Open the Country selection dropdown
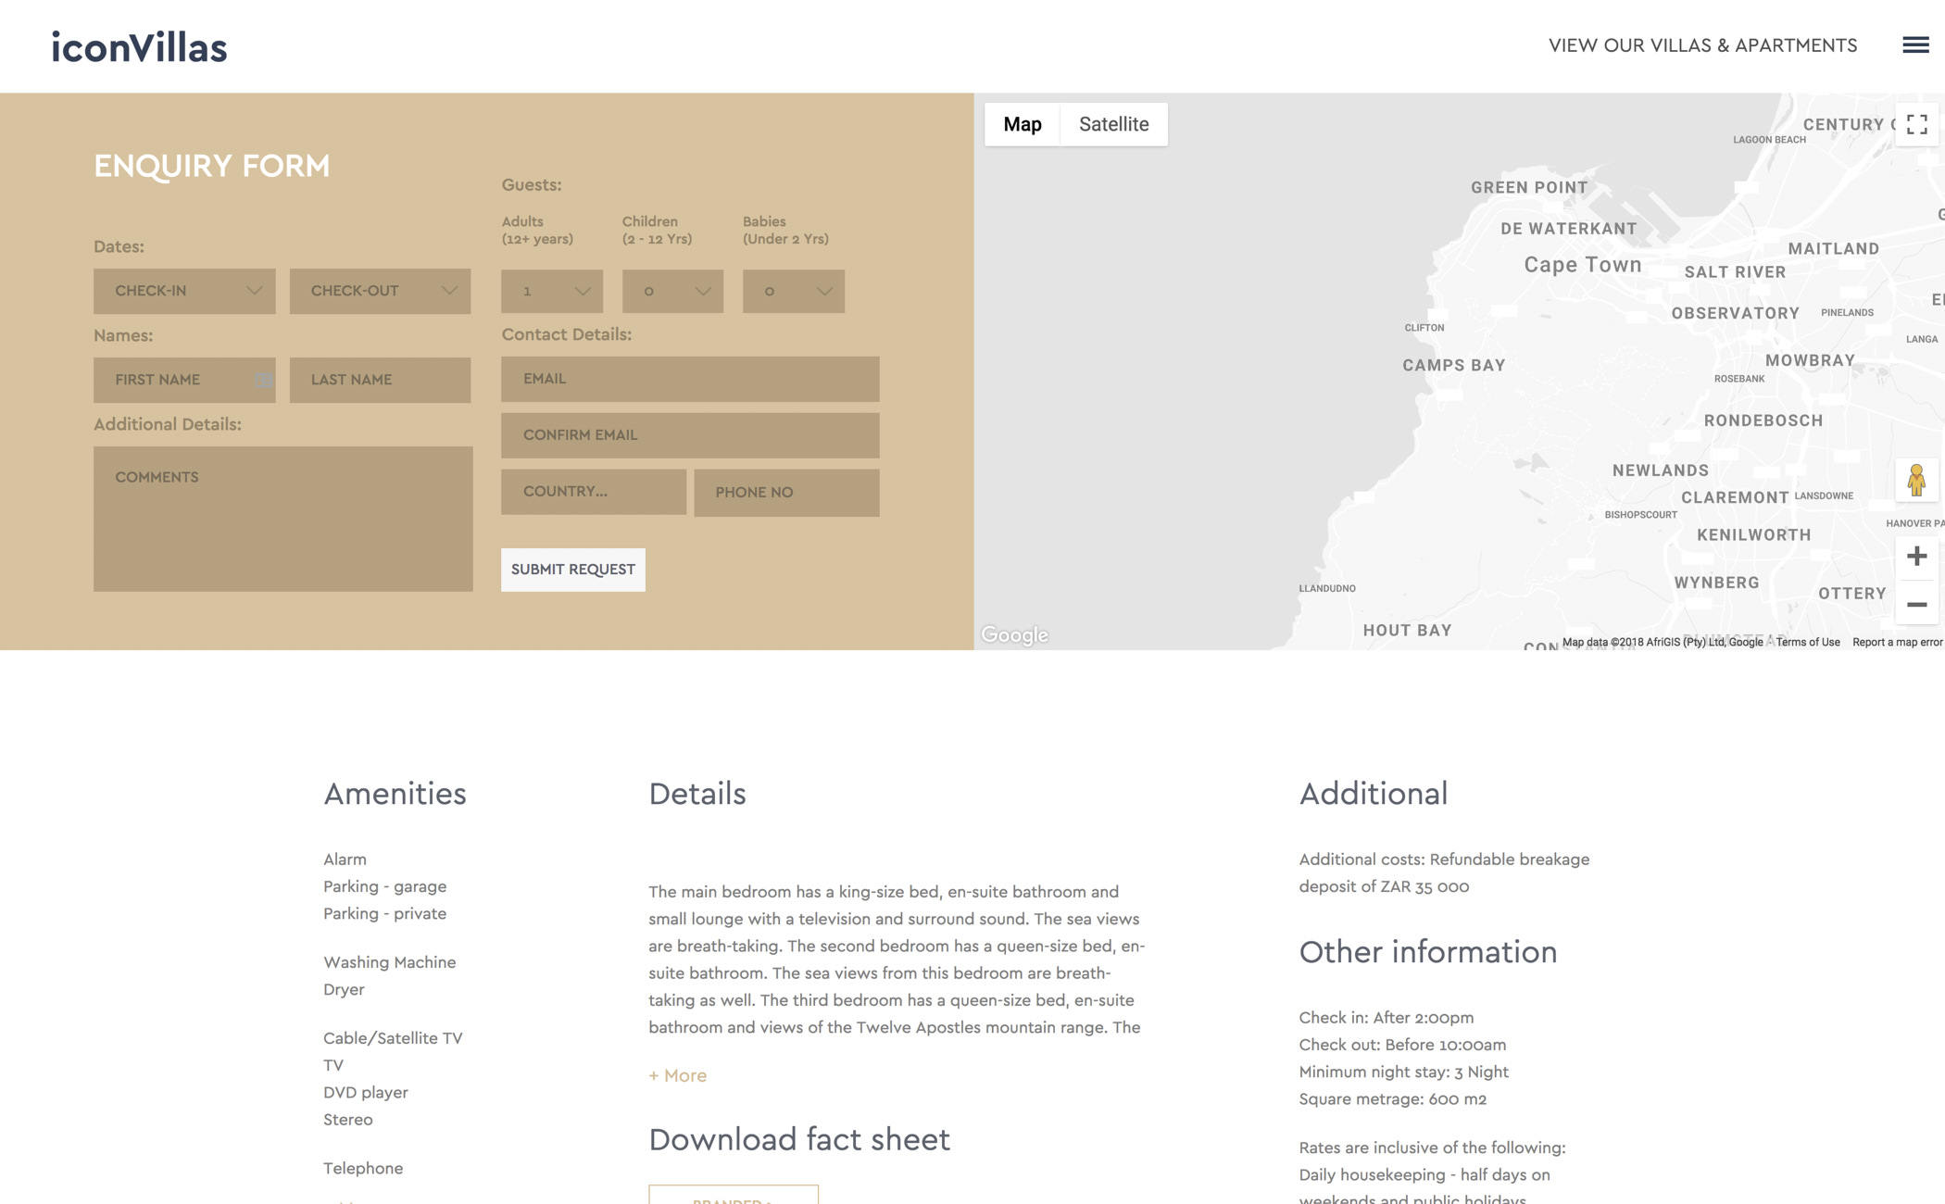Screen dimensions: 1945x1204 593,492
